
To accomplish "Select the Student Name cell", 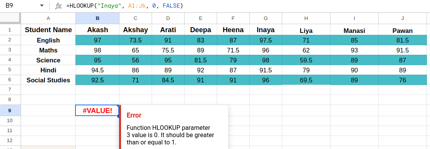I will coord(48,29).
